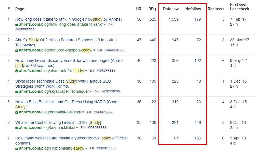Viewport: 255px width, 153px height.
Task: Click the lock icon beside haro-link-building URL
Action: [x=17, y=112]
